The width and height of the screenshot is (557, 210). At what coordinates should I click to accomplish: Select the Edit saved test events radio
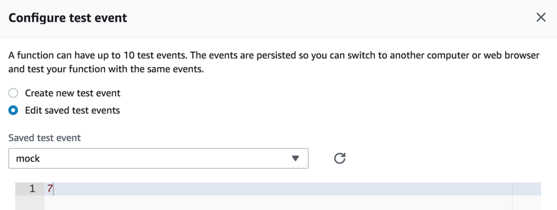tap(14, 110)
